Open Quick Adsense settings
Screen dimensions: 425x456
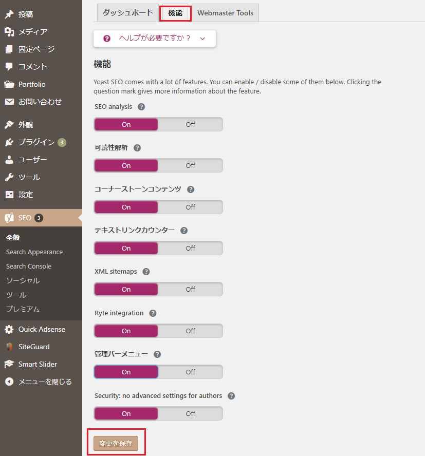tap(42, 330)
